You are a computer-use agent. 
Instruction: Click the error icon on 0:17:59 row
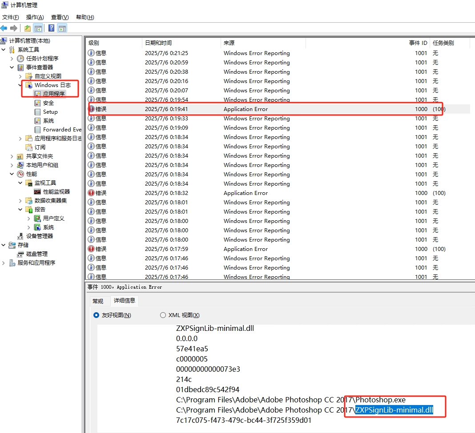[x=91, y=249]
